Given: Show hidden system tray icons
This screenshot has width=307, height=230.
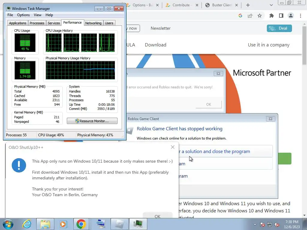Looking at the screenshot, I should point(255,224).
